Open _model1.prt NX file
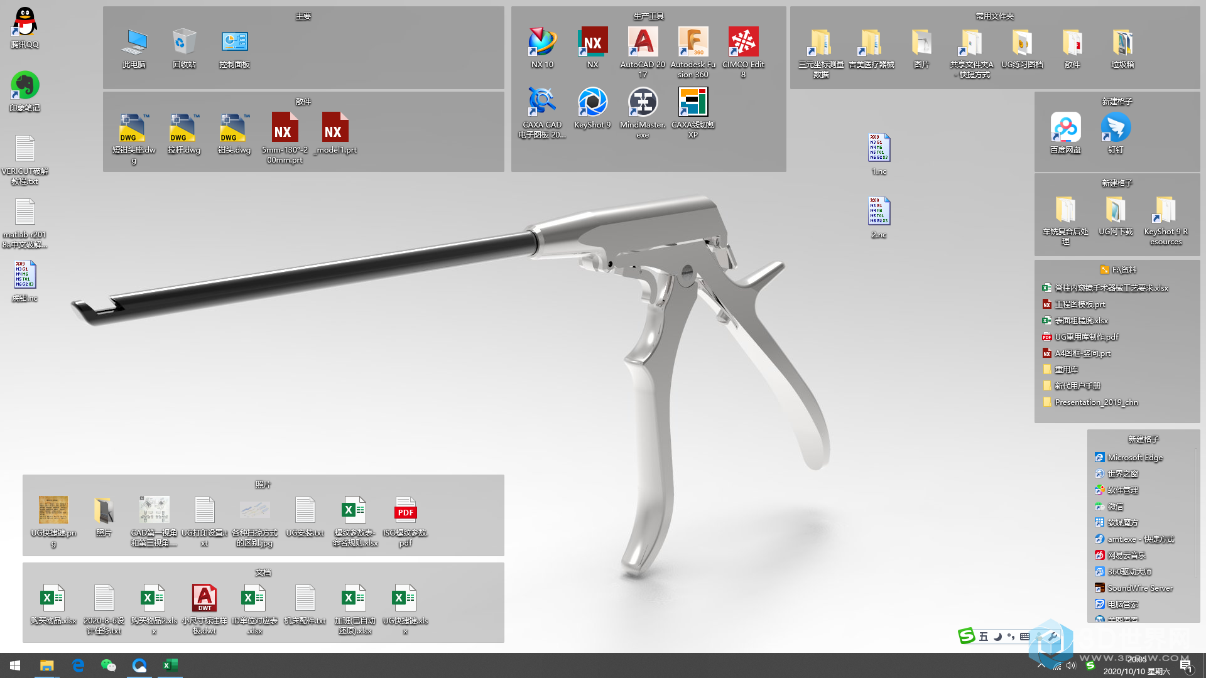The height and width of the screenshot is (678, 1206). pos(335,134)
